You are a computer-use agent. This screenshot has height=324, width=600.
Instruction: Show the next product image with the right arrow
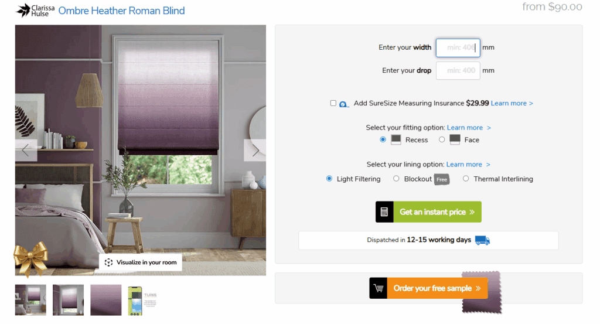click(255, 151)
